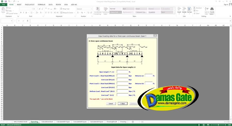The width and height of the screenshot is (232, 126).
Task: Toggle Bold formatting
Action: click(x=21, y=13)
